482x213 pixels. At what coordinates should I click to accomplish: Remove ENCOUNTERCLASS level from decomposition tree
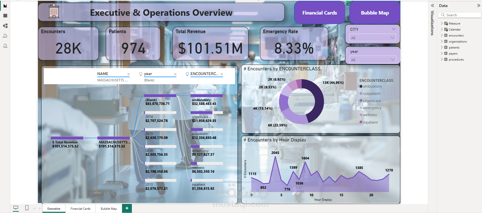click(x=222, y=74)
